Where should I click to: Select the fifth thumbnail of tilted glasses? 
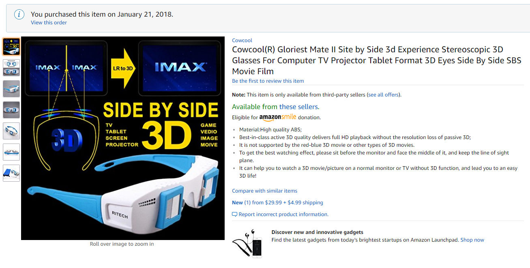tap(11, 131)
